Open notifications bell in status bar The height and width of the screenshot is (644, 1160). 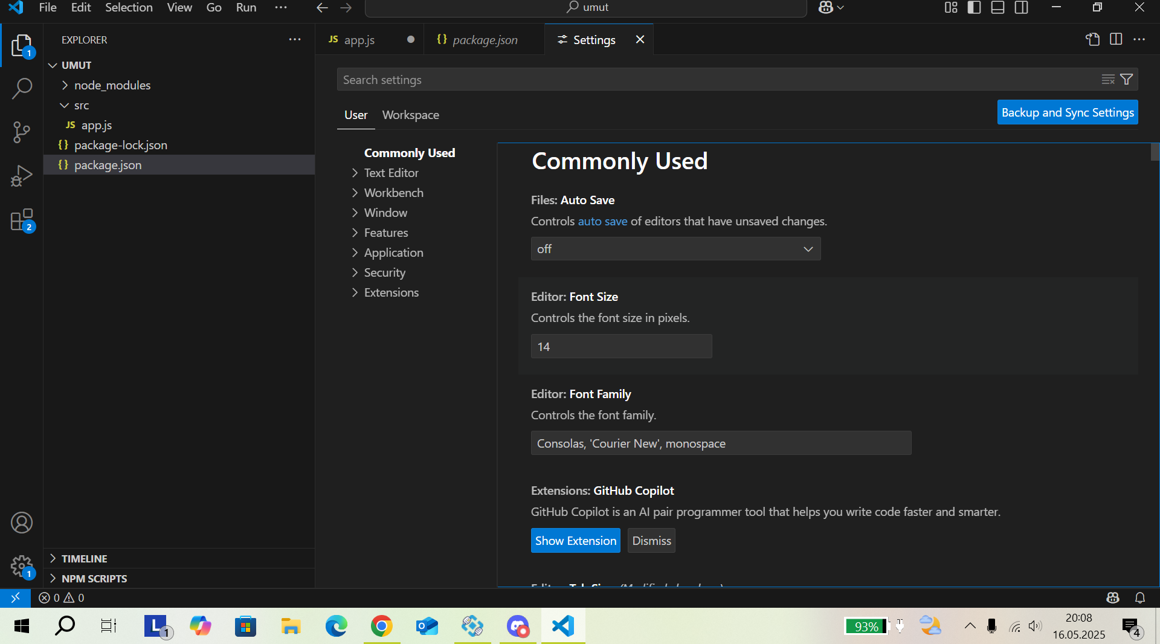tap(1140, 597)
